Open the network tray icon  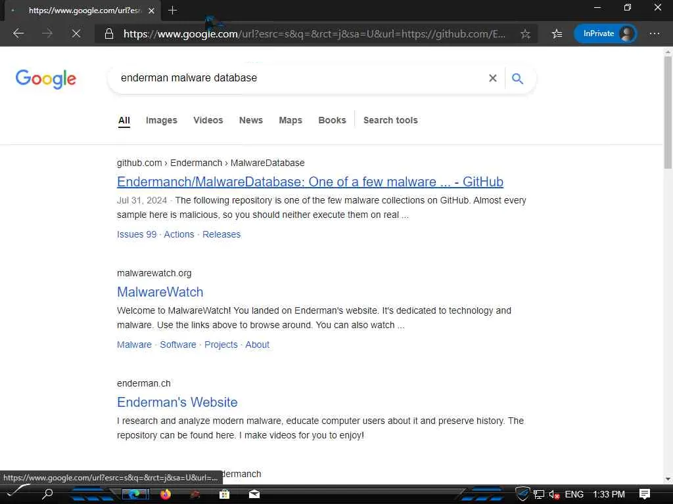click(x=539, y=494)
